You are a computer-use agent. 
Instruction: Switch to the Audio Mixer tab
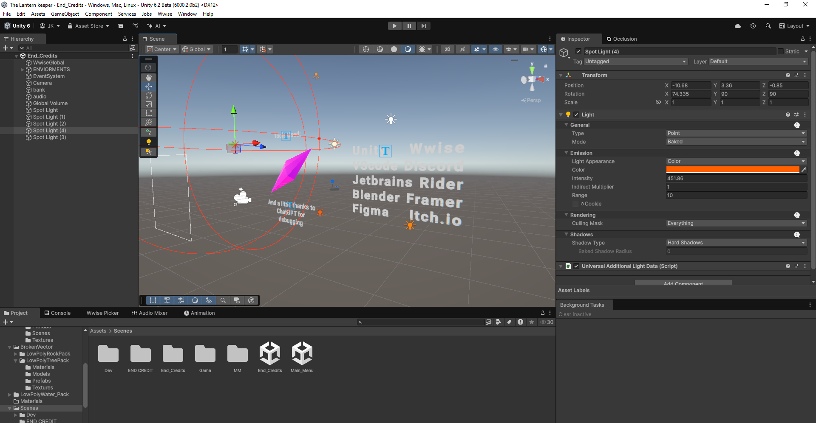coord(150,313)
